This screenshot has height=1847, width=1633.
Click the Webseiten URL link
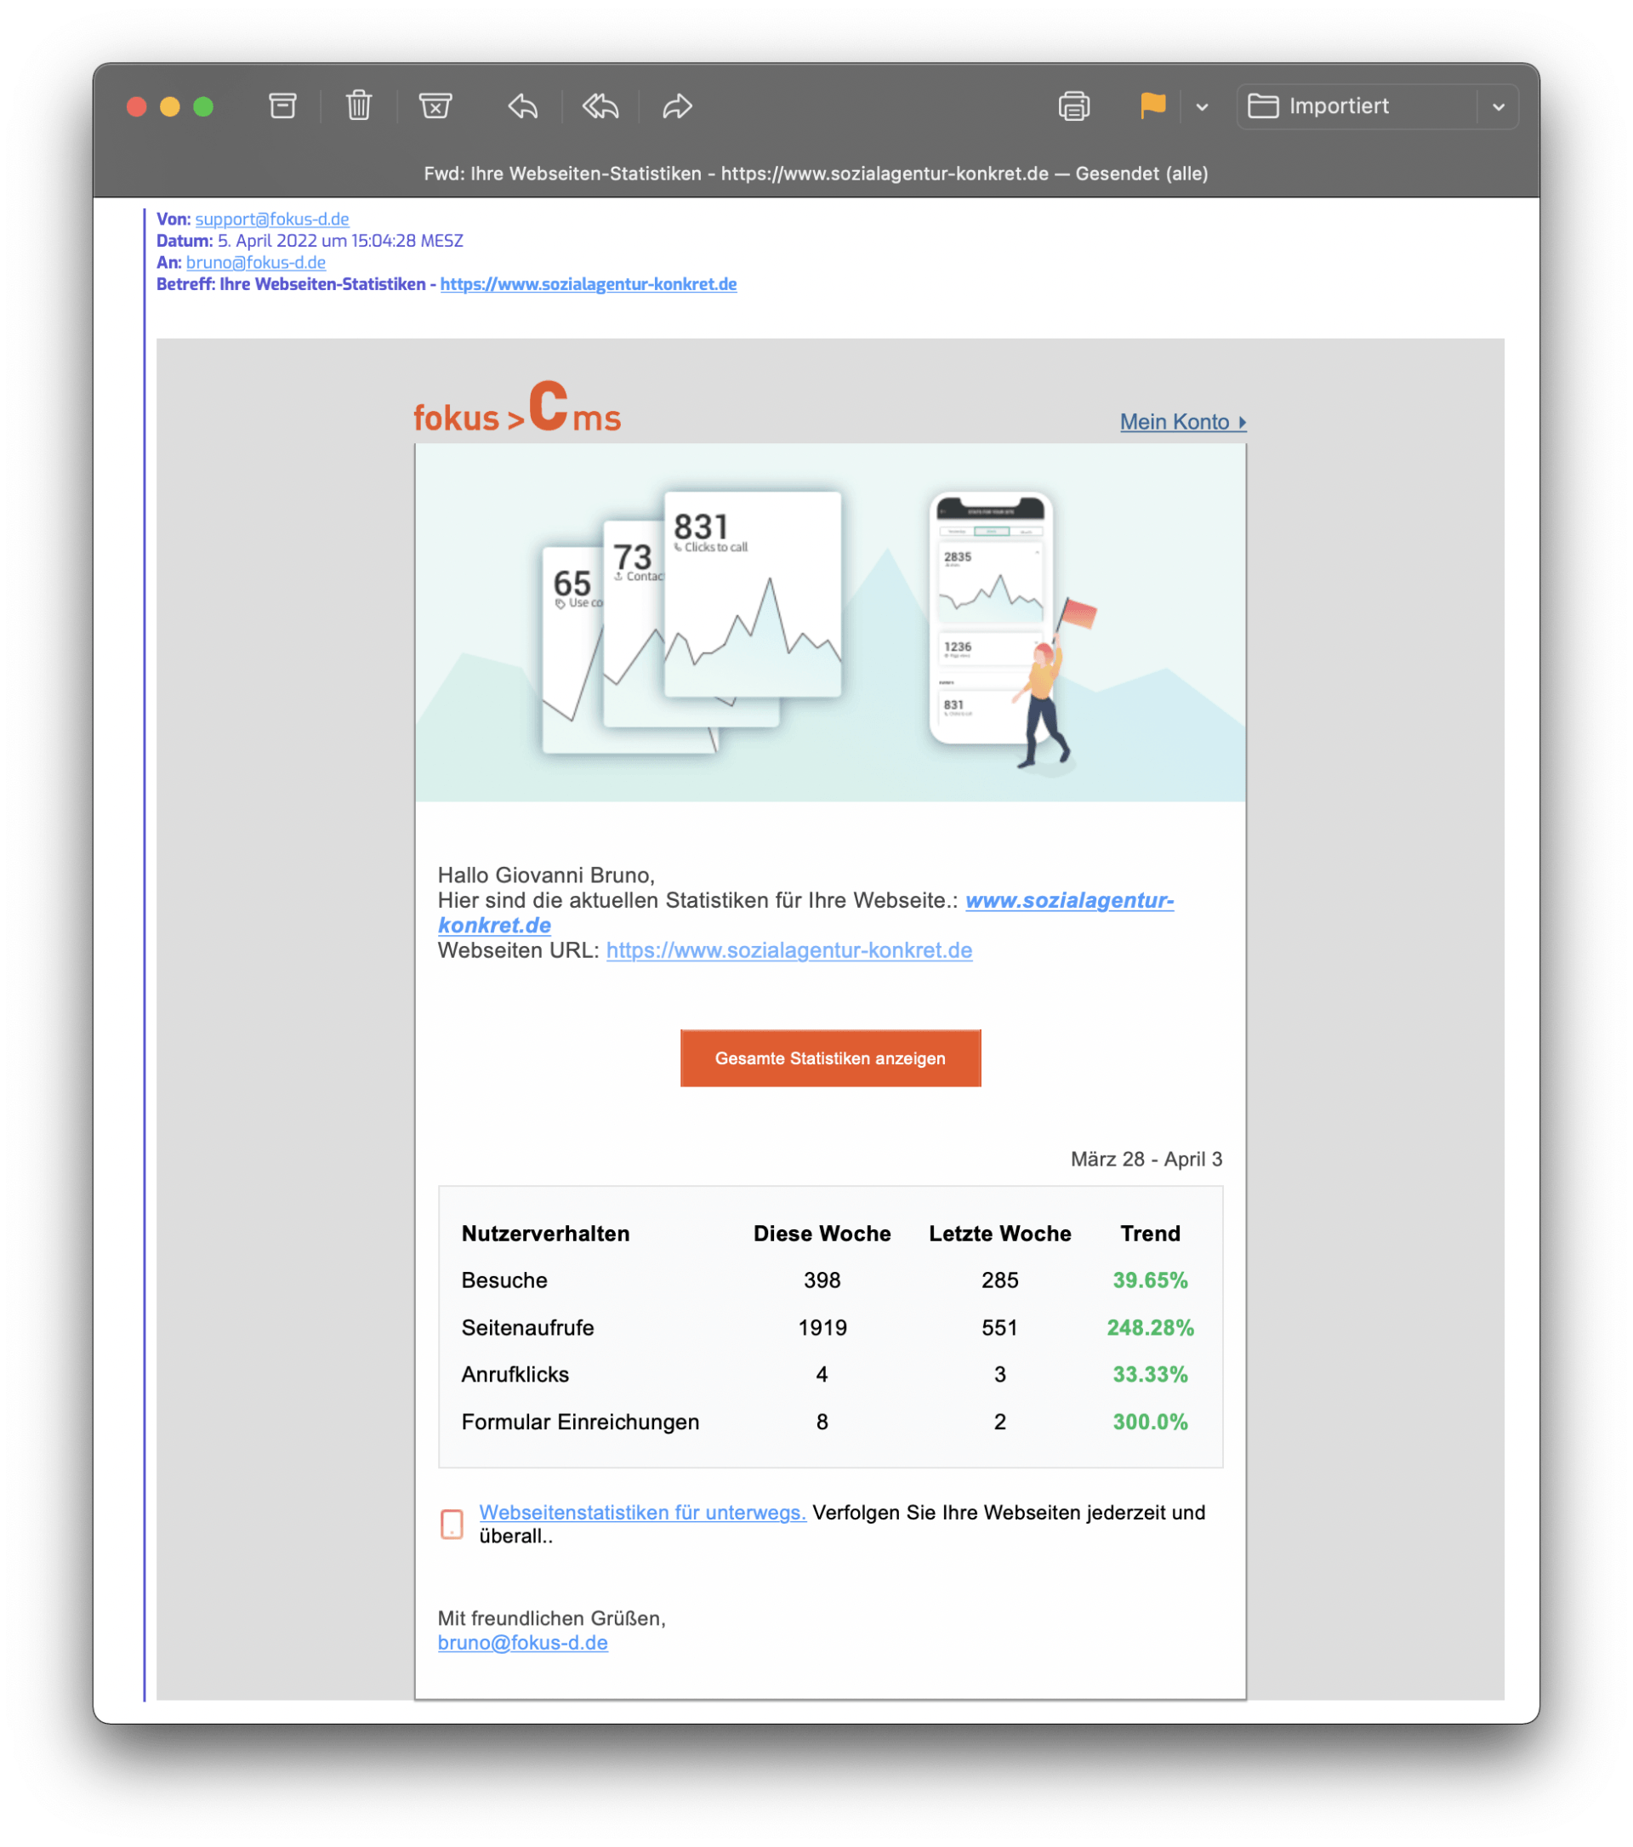(x=788, y=950)
